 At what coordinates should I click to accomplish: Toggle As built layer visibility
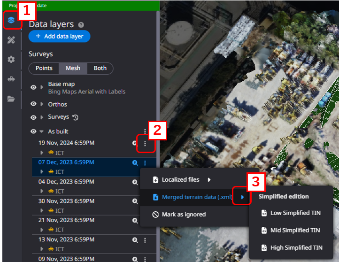33,131
